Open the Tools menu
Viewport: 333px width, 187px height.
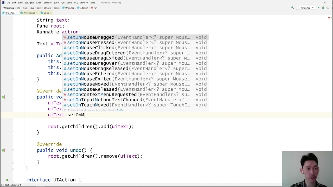(69, 3)
